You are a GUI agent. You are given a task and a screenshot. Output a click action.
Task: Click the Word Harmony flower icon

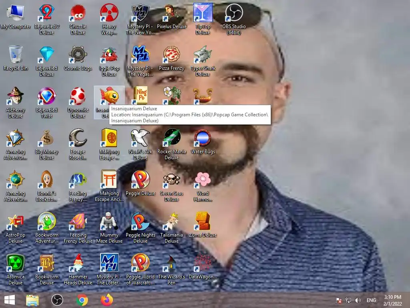203,179
